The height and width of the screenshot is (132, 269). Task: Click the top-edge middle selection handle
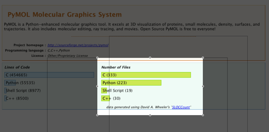[x=150, y=58]
